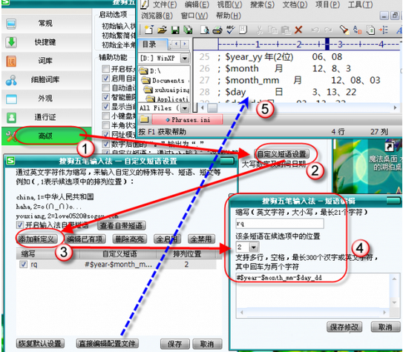Toggle the 半角状态 checkbox
This screenshot has width=406, height=352.
[x=105, y=125]
